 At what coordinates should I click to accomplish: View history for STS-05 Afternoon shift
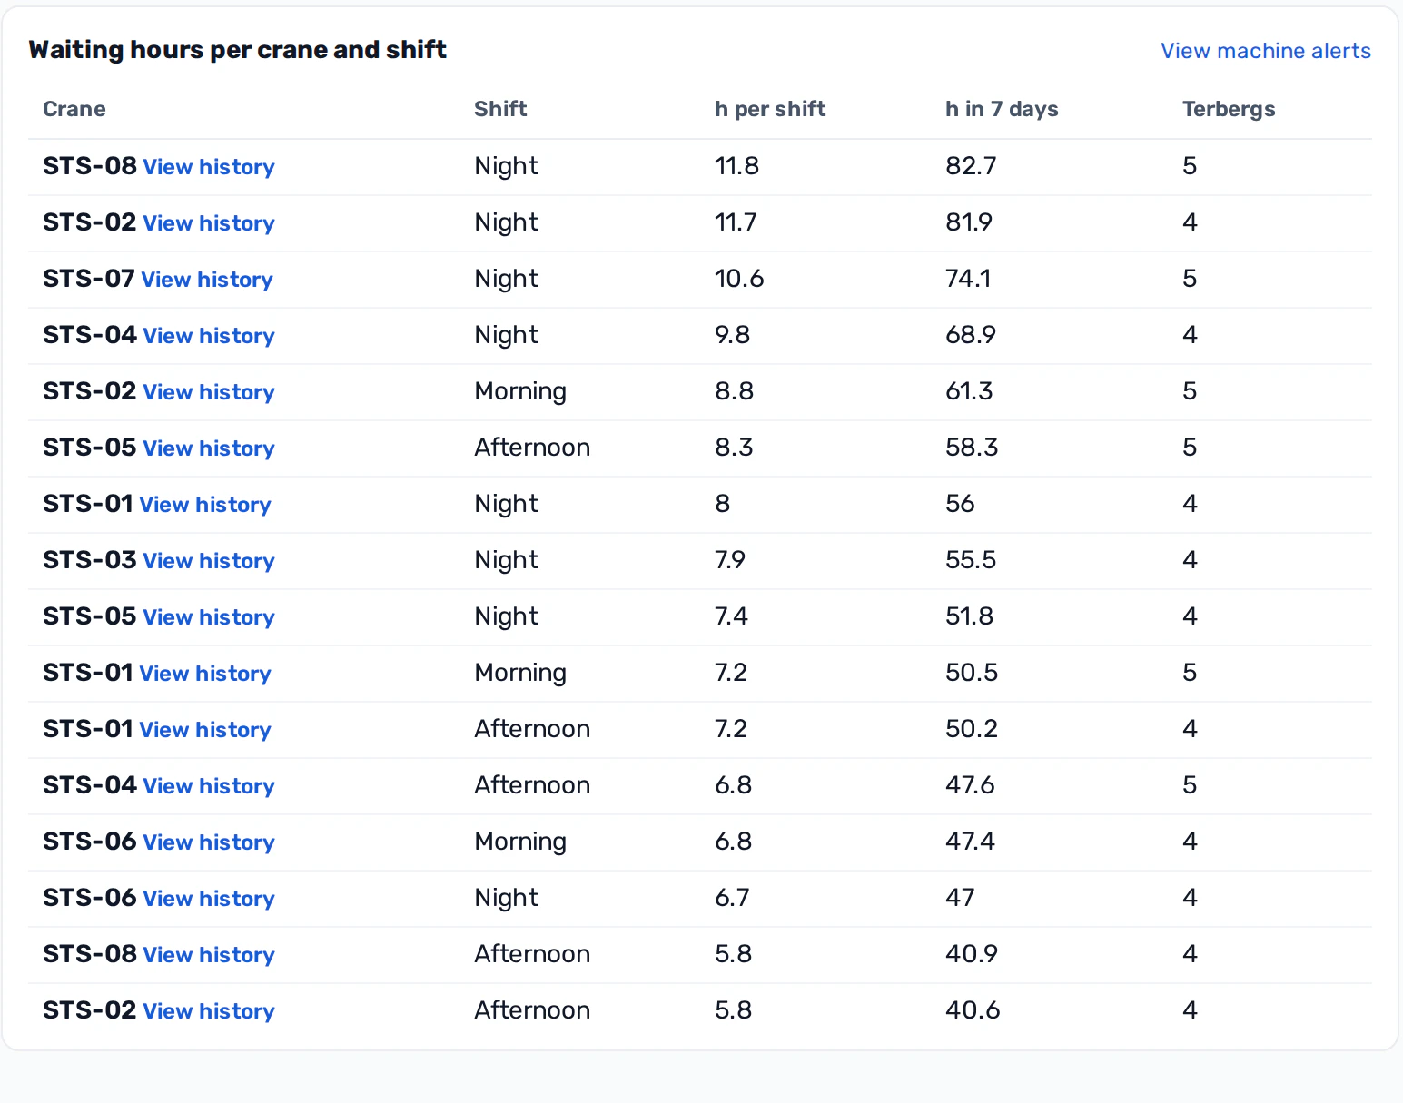(209, 448)
